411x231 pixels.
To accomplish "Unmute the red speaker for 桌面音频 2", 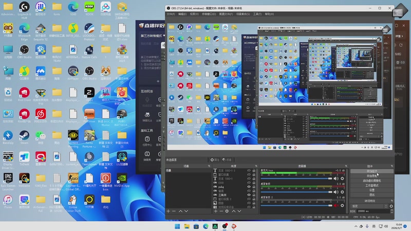I will tap(336, 206).
